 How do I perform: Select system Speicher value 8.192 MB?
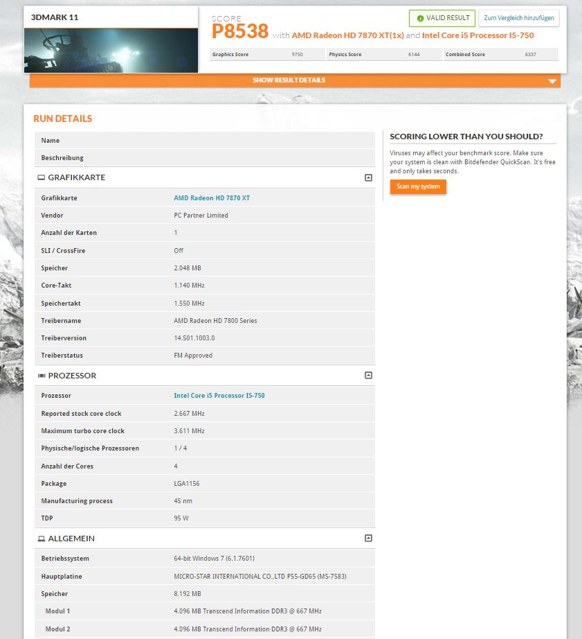tap(188, 594)
